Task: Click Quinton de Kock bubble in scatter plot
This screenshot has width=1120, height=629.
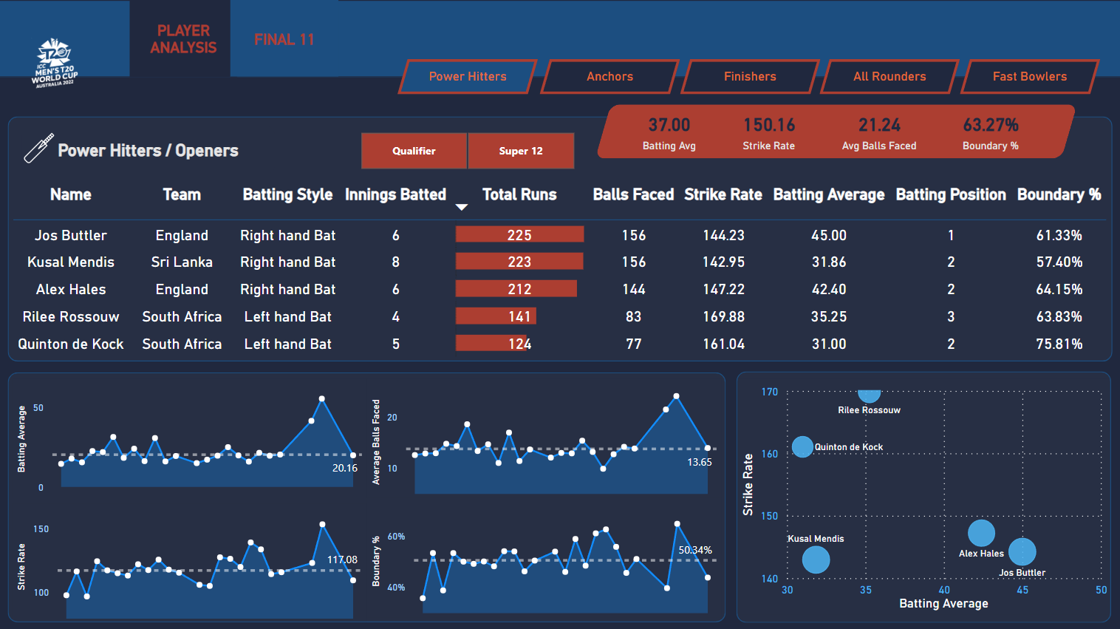Action: 802,446
